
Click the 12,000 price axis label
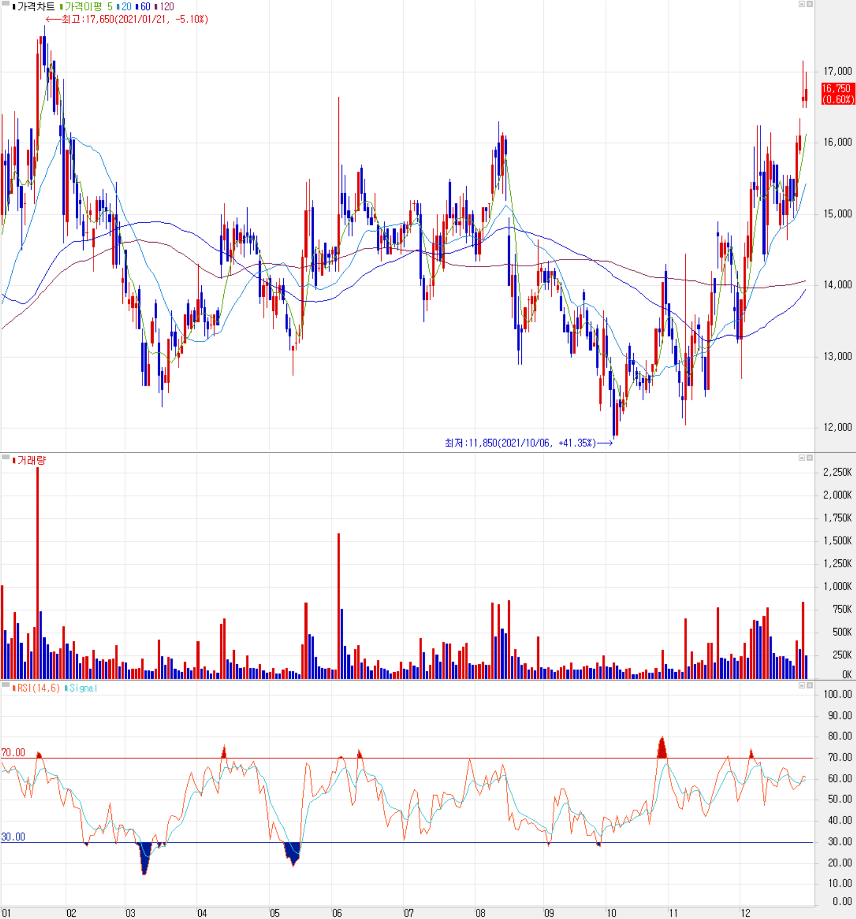click(838, 427)
